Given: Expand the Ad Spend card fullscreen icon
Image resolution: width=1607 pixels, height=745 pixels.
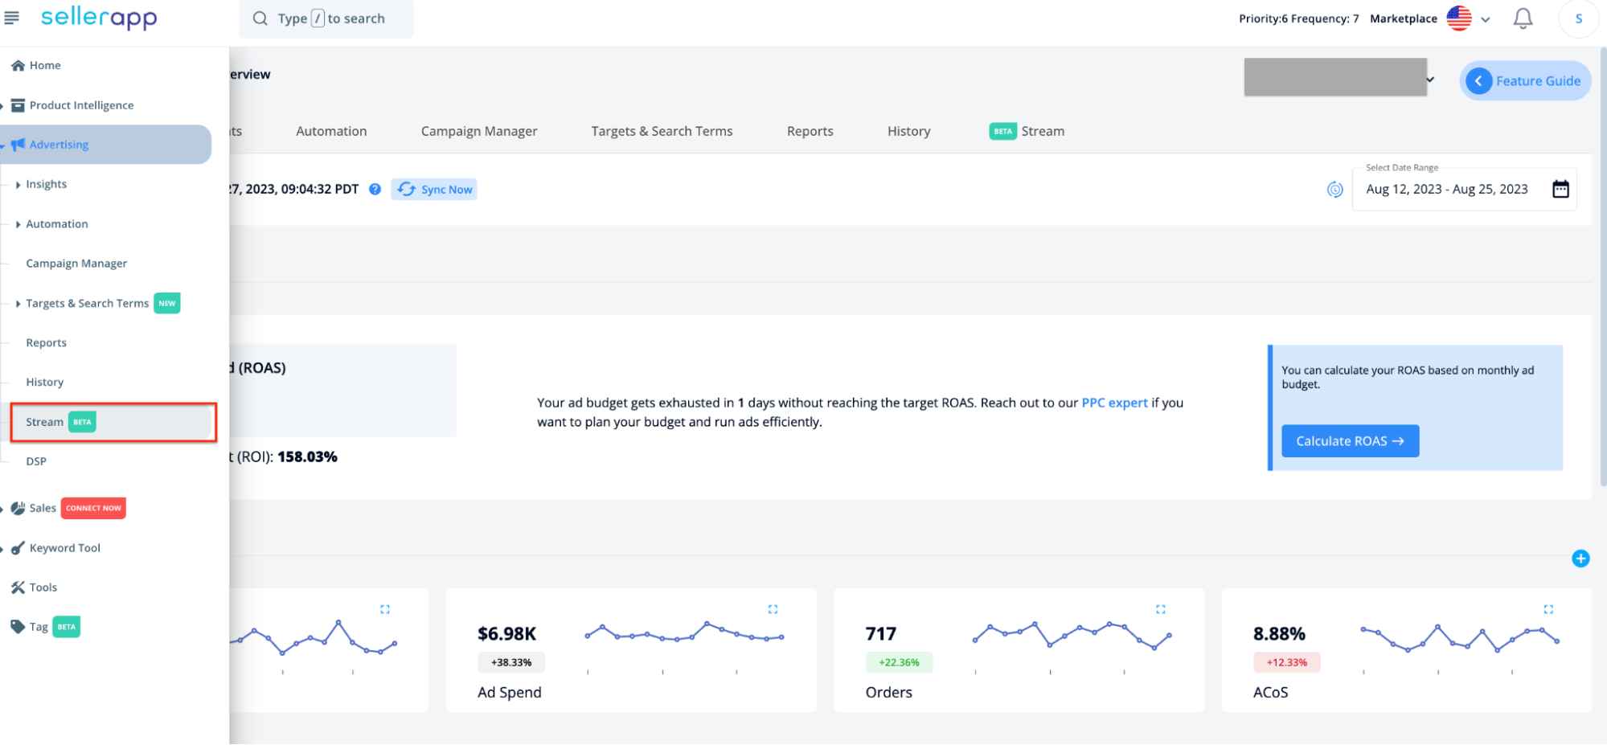Looking at the screenshot, I should pos(773,609).
